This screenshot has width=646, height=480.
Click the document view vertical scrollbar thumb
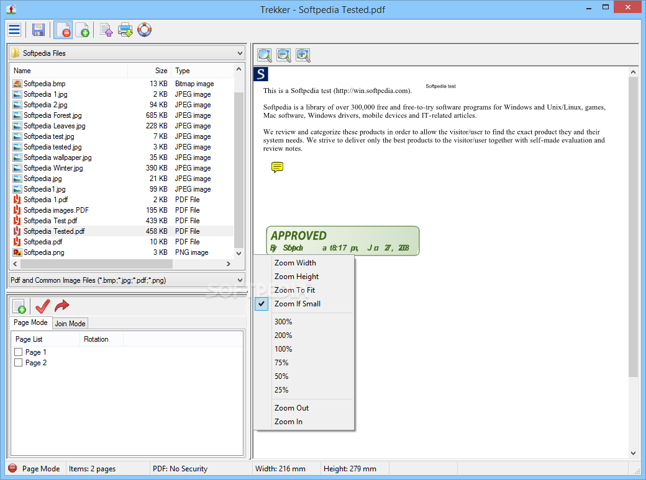633,227
